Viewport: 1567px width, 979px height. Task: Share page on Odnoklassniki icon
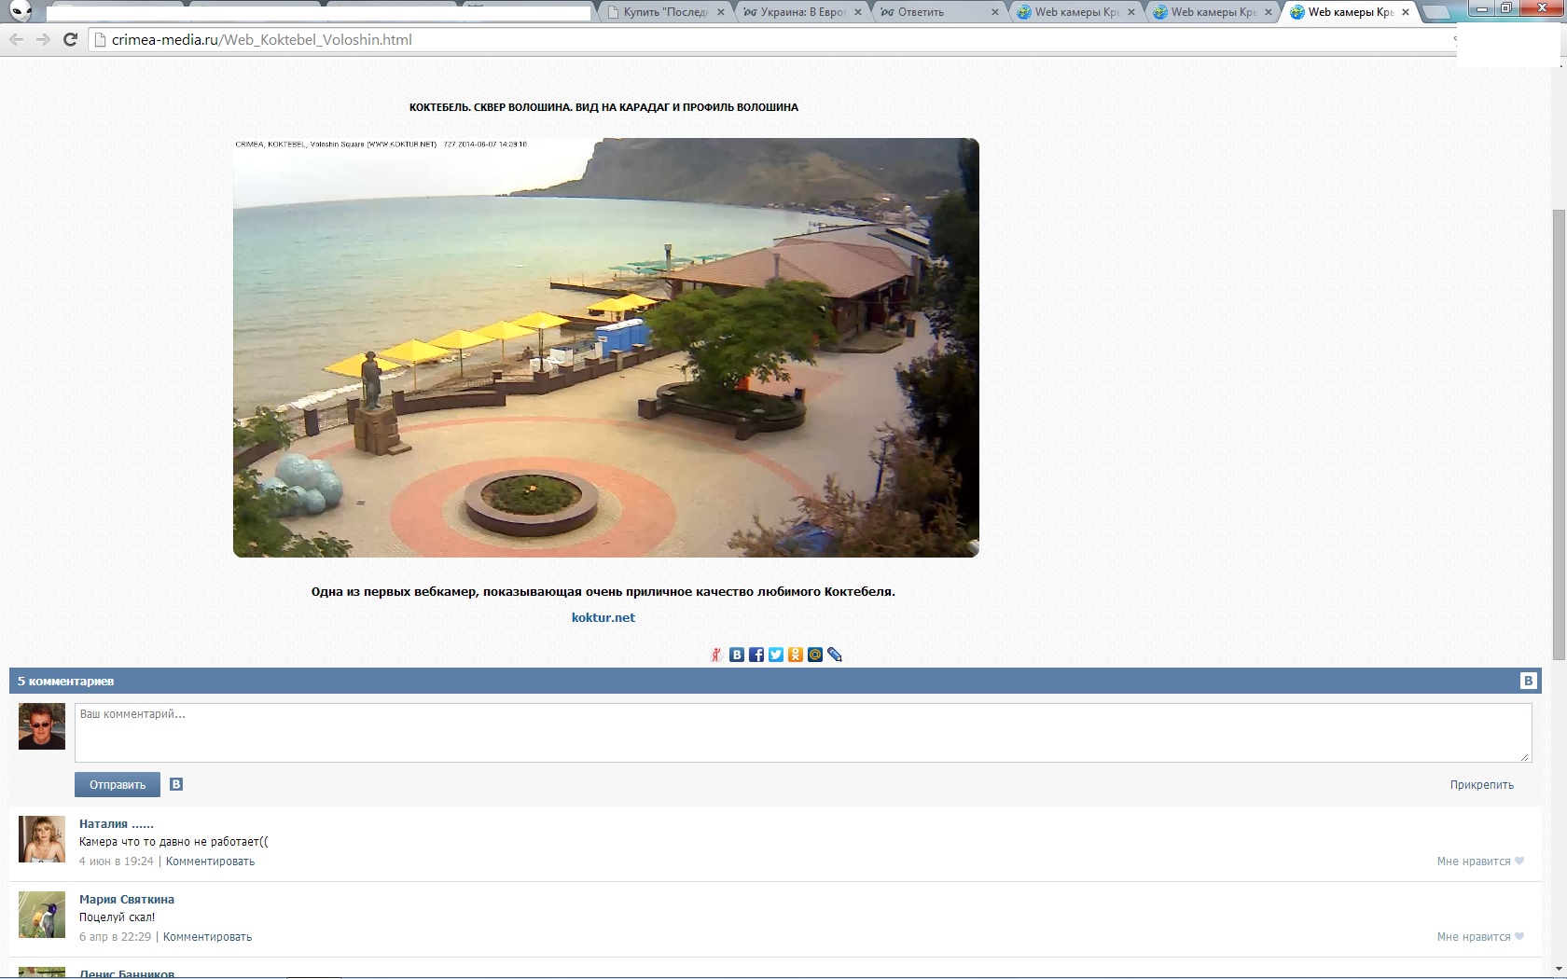click(x=796, y=655)
